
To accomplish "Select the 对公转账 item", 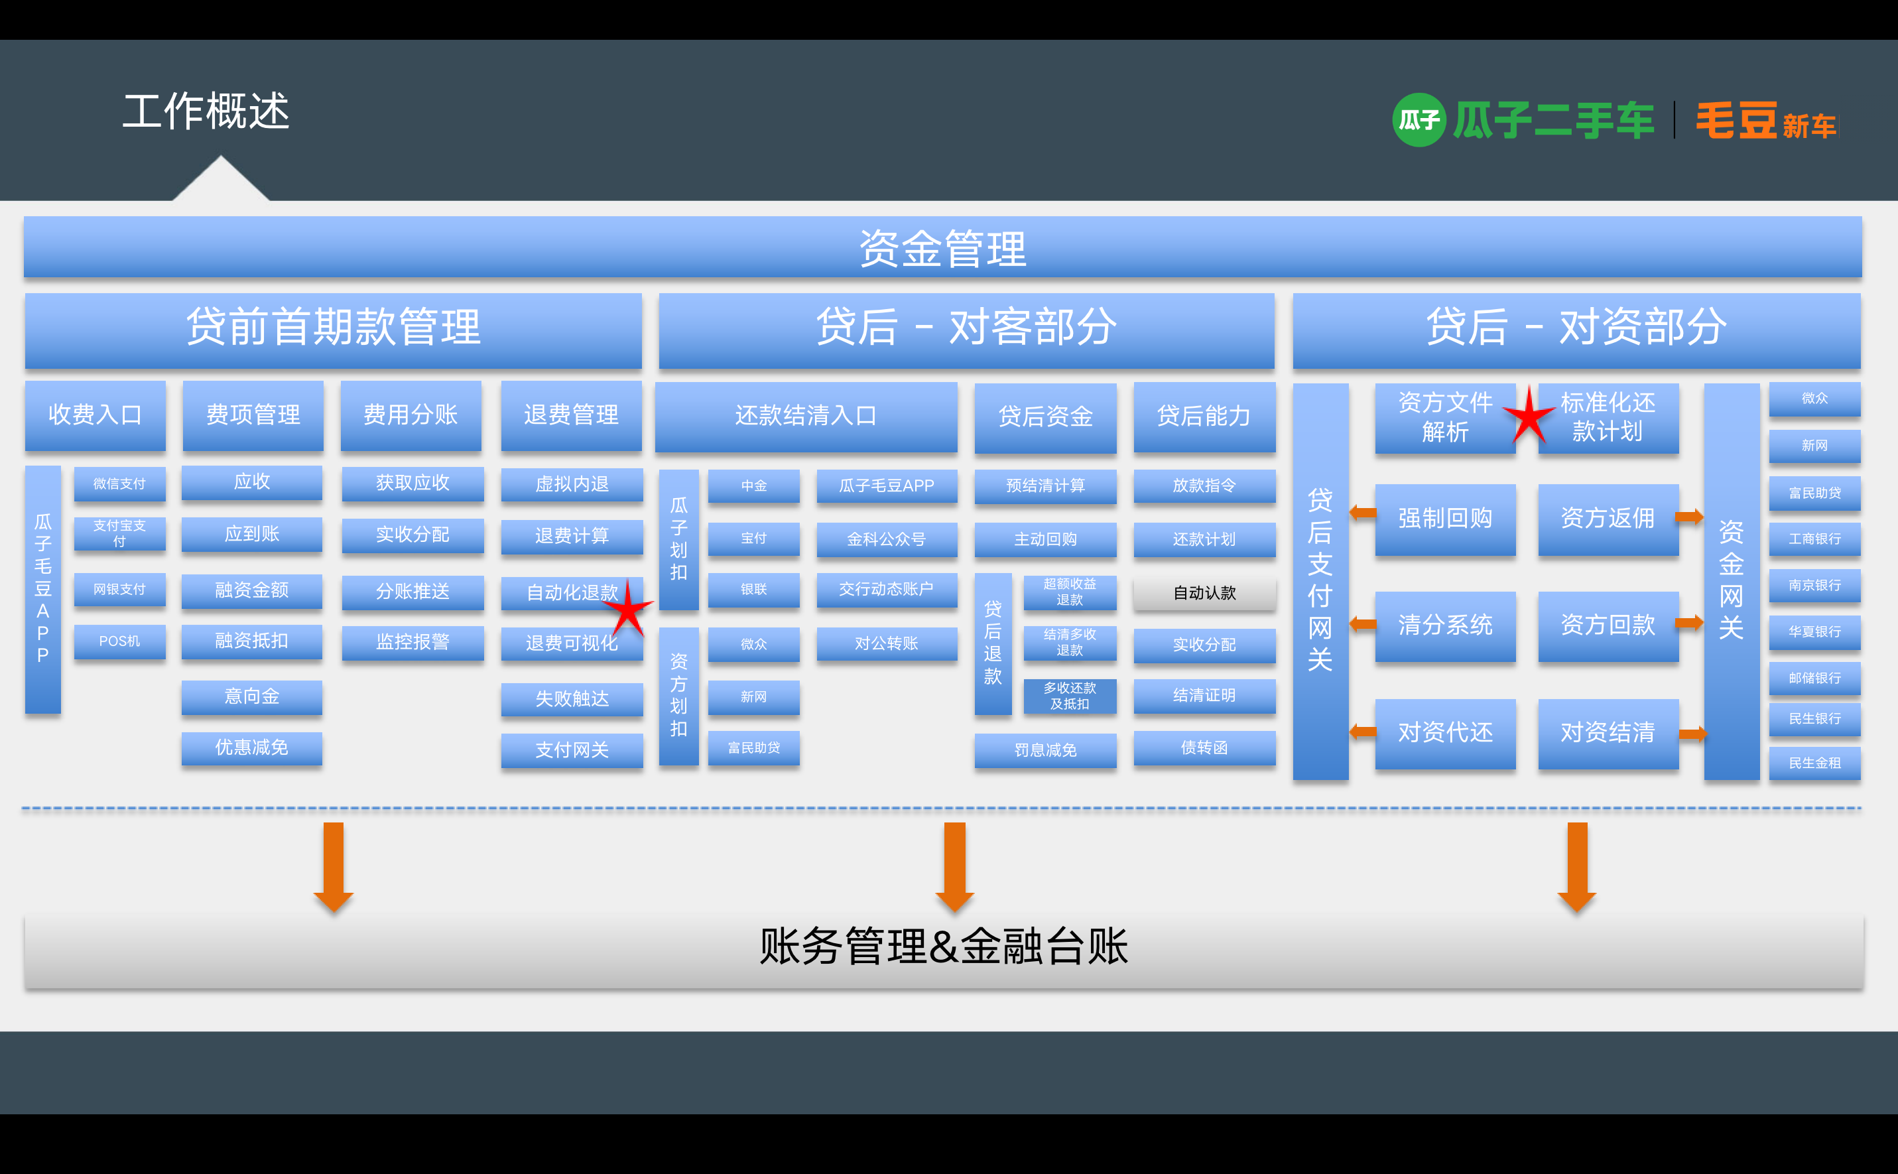I will point(887,643).
